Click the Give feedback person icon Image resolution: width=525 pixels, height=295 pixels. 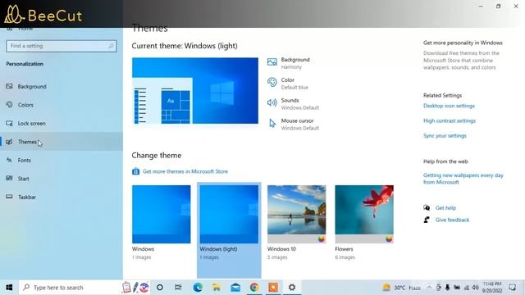[x=427, y=220]
